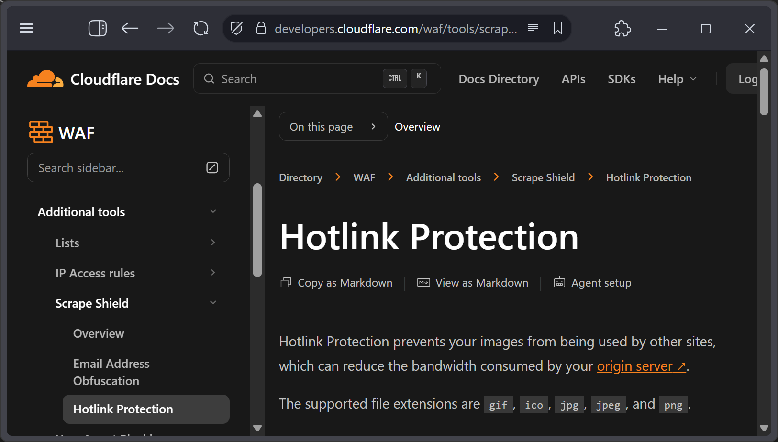Click the gif file extension code
This screenshot has height=442, width=778.
498,405
